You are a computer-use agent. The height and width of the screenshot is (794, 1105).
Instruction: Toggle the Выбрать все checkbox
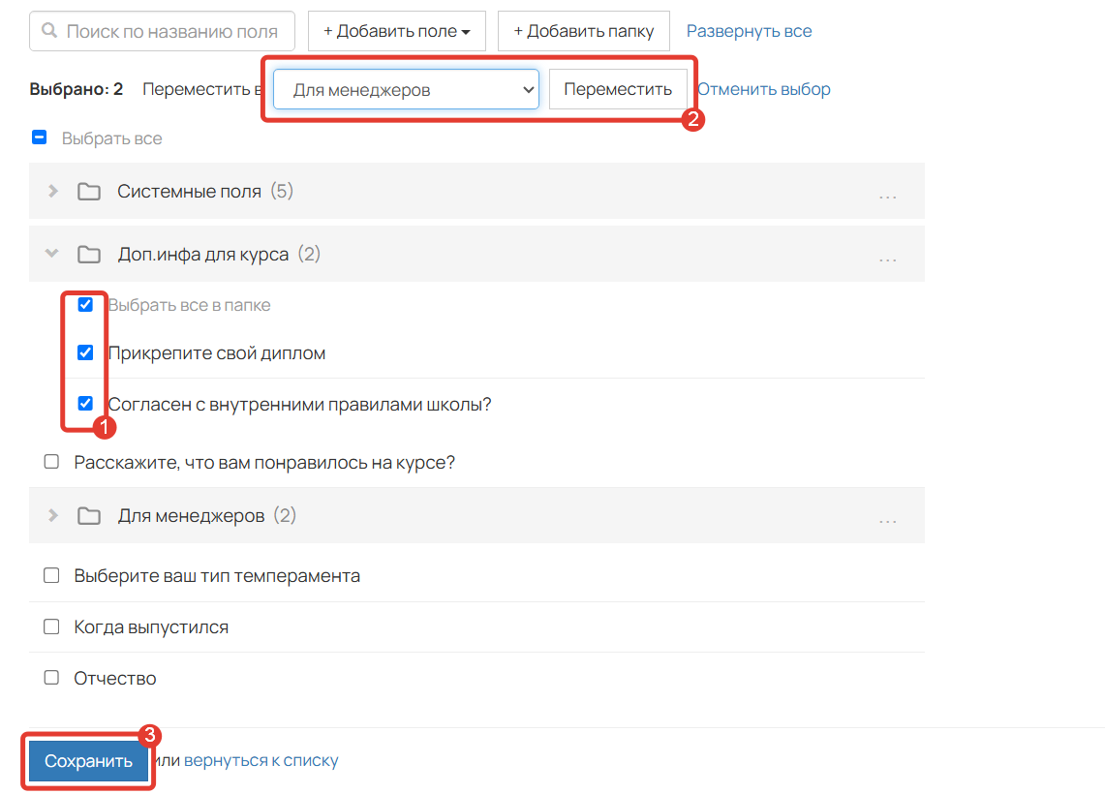coord(40,137)
